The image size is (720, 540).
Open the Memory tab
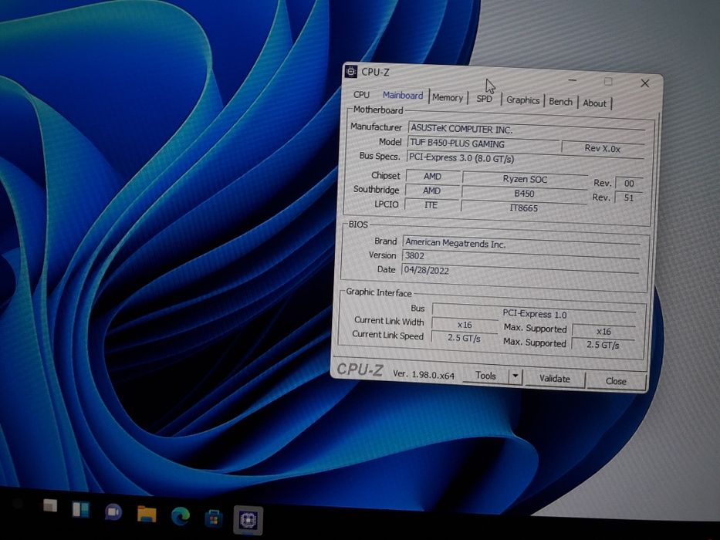[x=448, y=97]
